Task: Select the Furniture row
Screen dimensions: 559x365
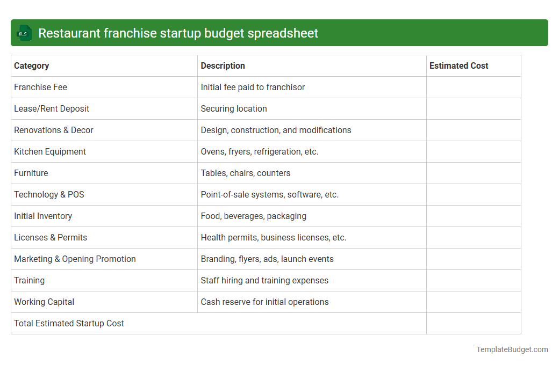Action: pos(31,173)
